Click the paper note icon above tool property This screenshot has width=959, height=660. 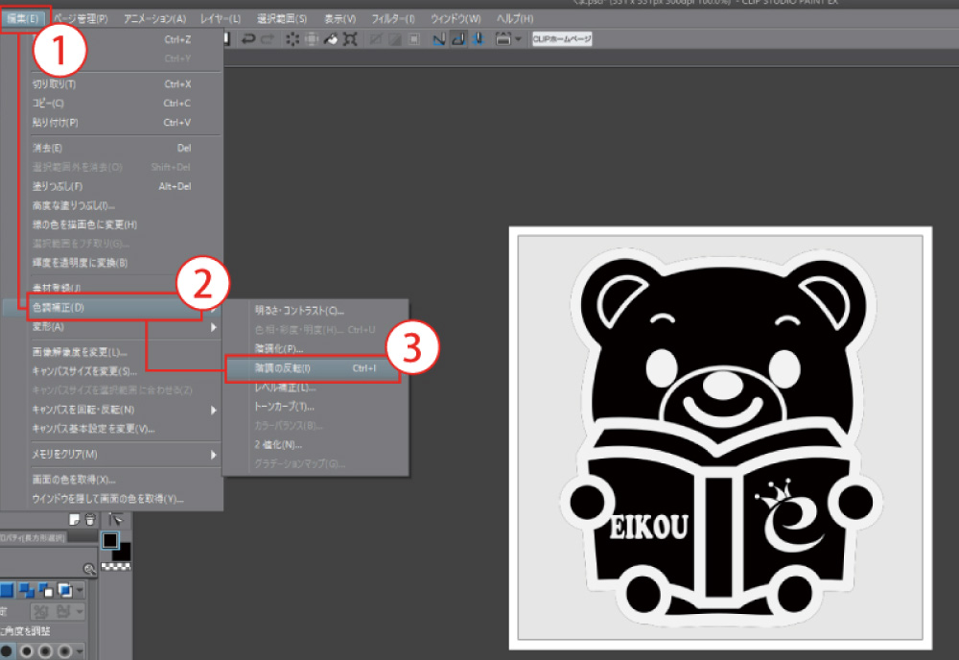pos(74,519)
